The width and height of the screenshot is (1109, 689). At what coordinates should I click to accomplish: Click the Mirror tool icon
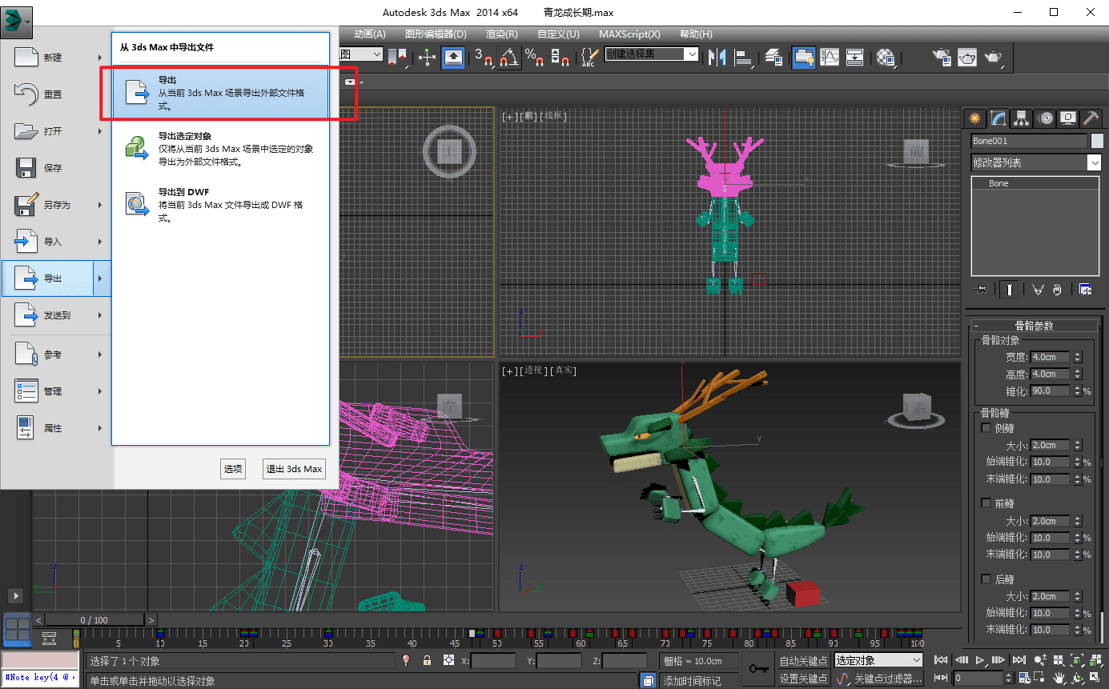717,57
